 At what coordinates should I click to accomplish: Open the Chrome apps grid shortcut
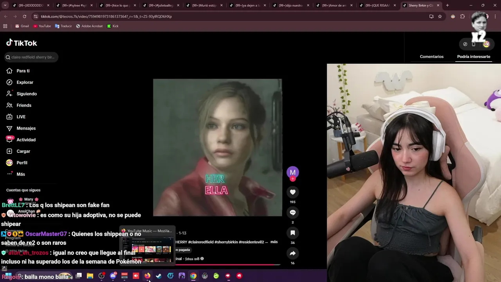[x=5, y=26]
